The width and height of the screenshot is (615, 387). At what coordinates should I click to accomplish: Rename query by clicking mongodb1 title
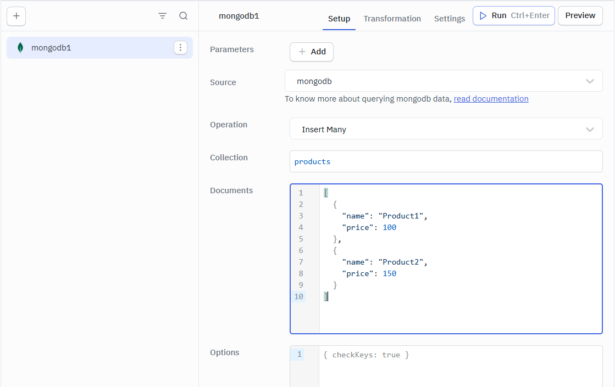(x=239, y=16)
